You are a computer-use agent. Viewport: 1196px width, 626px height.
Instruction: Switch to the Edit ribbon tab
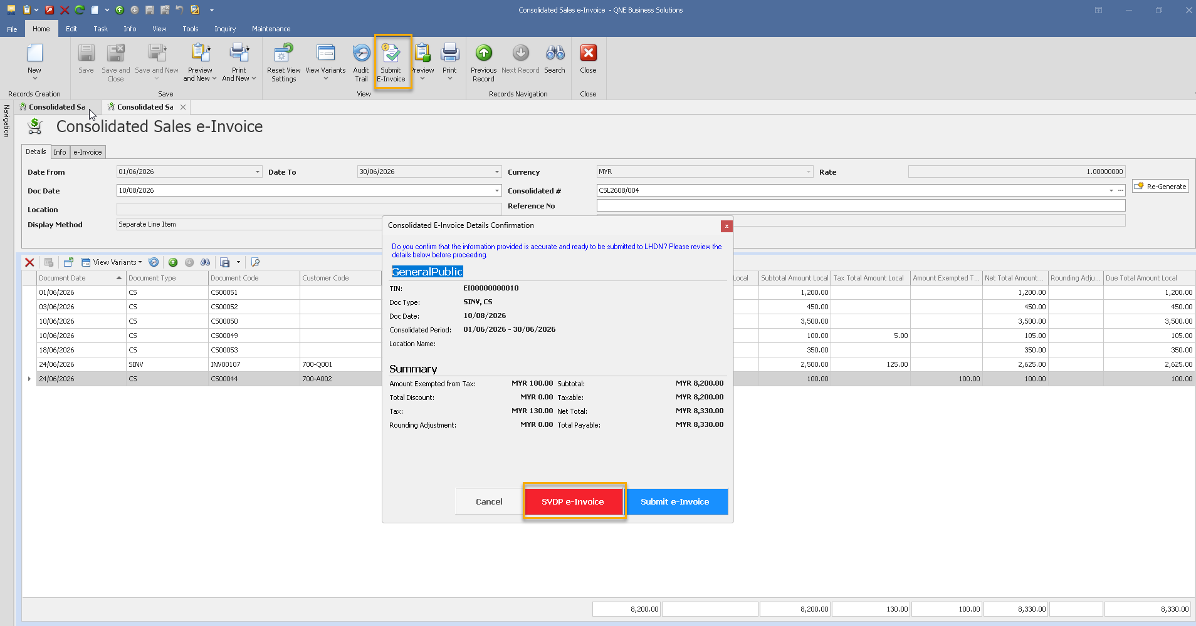click(71, 29)
